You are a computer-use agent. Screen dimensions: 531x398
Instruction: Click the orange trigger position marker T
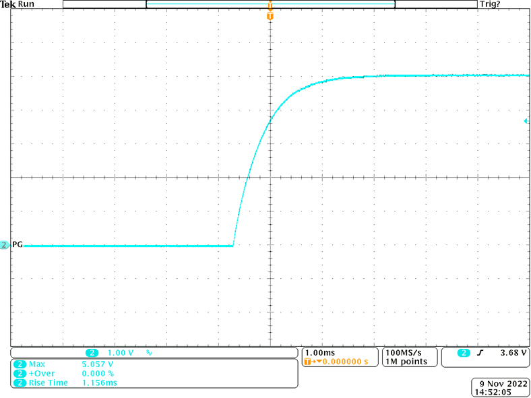pyautogui.click(x=270, y=15)
